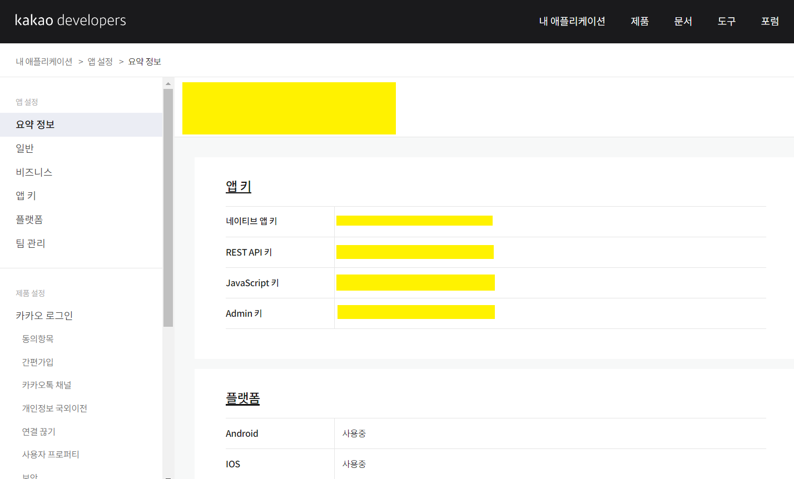
Task: Click the 플랫폼 section heading link
Action: (x=243, y=398)
